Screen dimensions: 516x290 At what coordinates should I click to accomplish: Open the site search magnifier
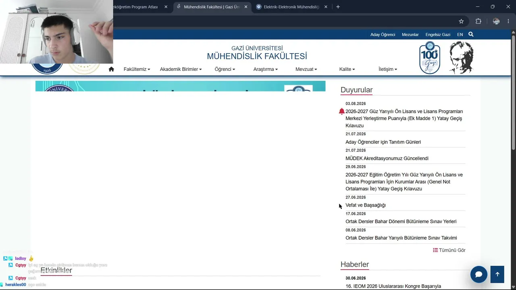(x=471, y=35)
